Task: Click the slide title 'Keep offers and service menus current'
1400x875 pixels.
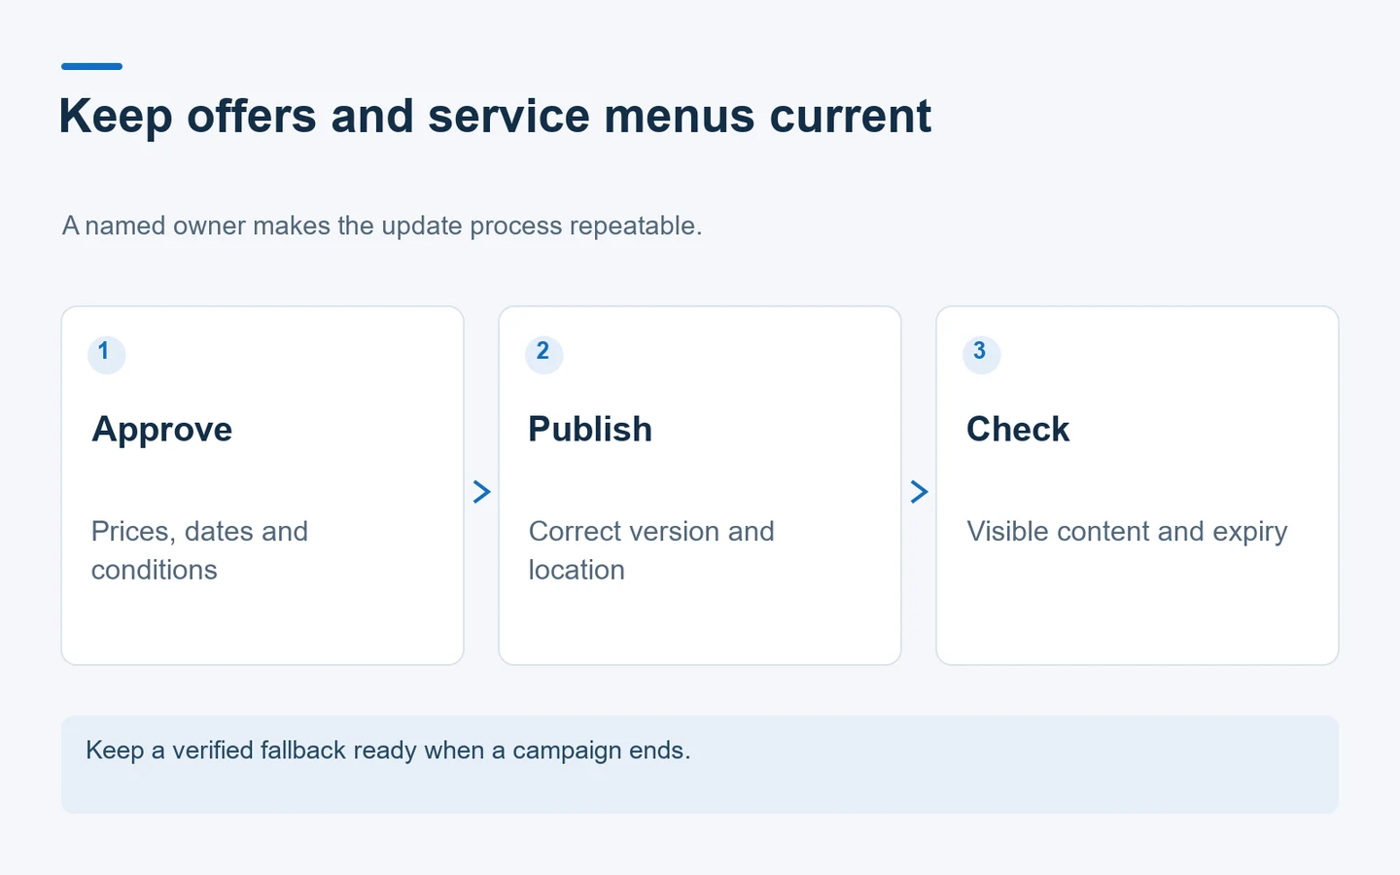Action: 495,117
